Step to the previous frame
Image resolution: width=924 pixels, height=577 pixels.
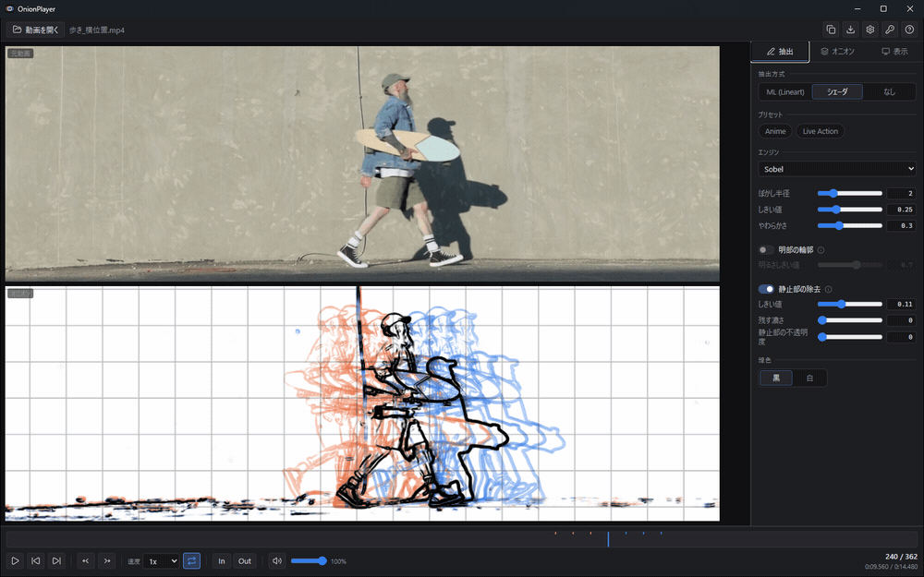[35, 561]
